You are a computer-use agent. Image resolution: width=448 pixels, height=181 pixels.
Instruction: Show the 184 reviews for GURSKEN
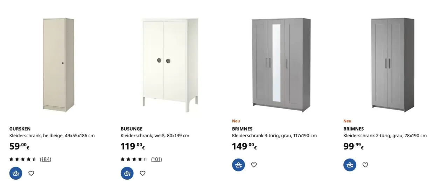(x=45, y=159)
